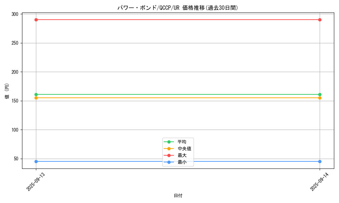
Task: Click red max data point at 2025-09-14
Action: point(320,20)
